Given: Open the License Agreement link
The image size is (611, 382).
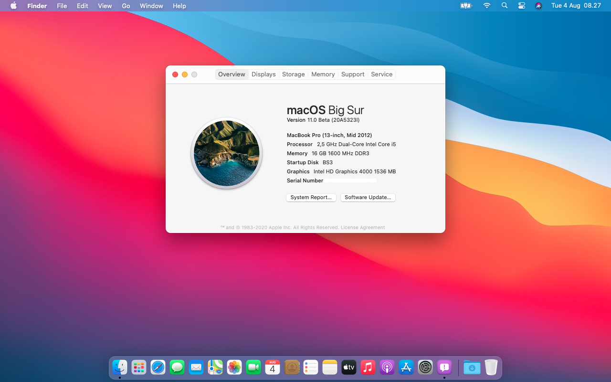Looking at the screenshot, I should tap(363, 228).
